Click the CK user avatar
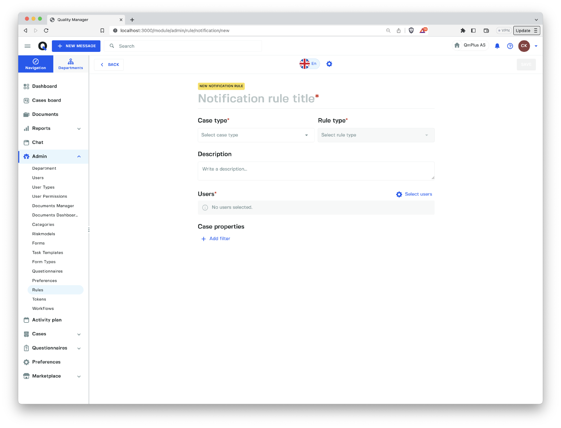The height and width of the screenshot is (428, 561). [x=524, y=46]
